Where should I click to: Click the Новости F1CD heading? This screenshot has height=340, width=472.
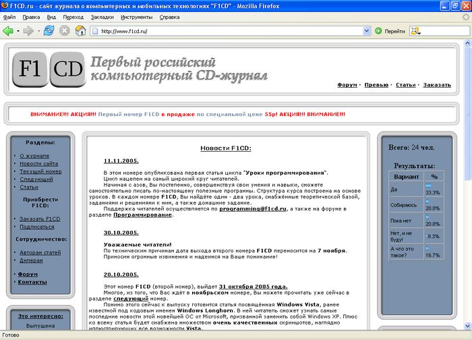point(226,148)
